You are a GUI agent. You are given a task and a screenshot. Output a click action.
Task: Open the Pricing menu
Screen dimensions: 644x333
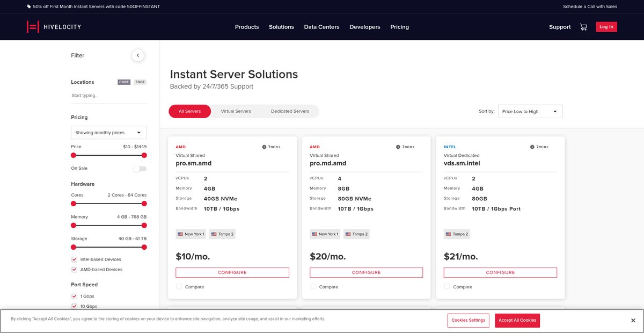click(399, 27)
